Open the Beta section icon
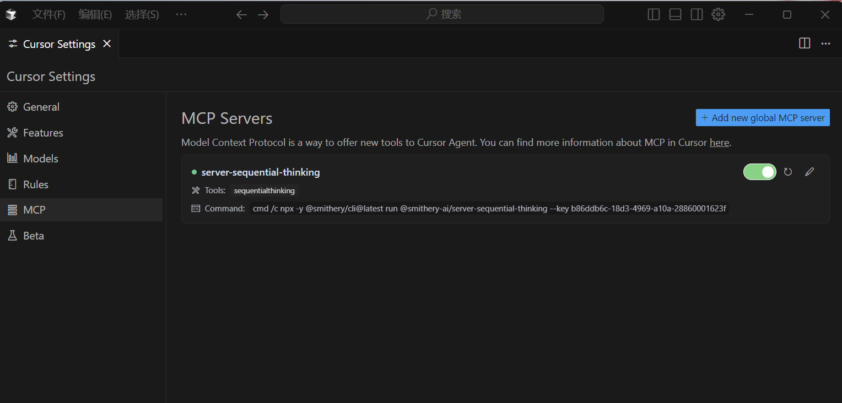842x403 pixels. click(12, 235)
